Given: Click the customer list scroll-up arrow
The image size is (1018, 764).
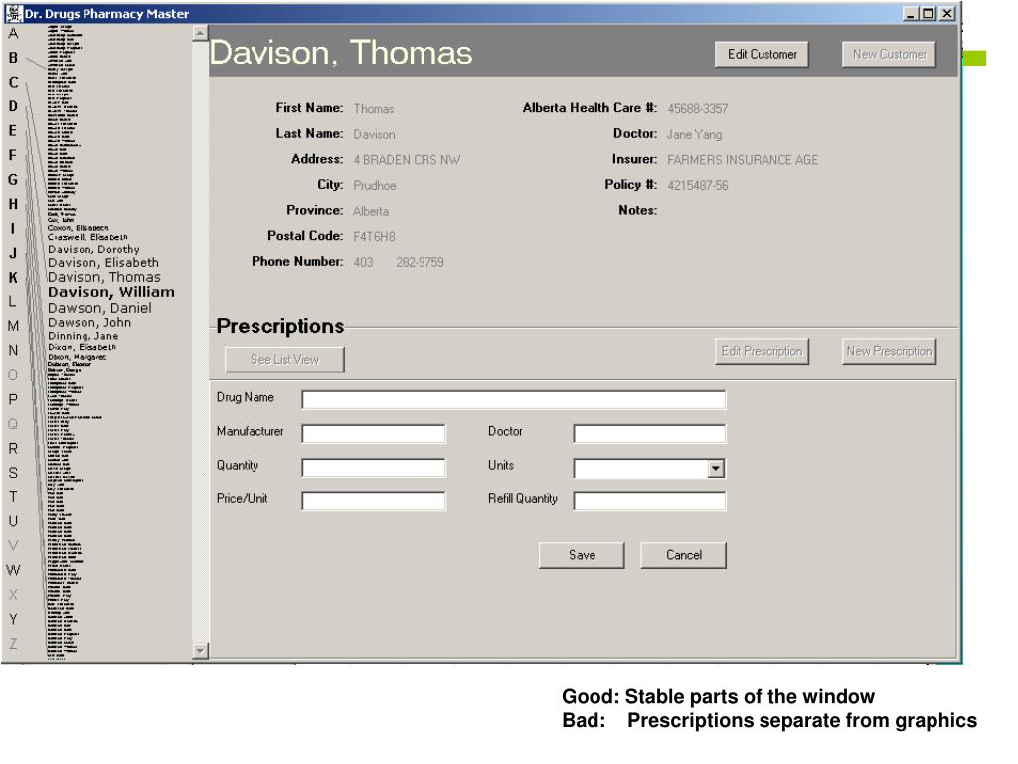Looking at the screenshot, I should pos(200,33).
